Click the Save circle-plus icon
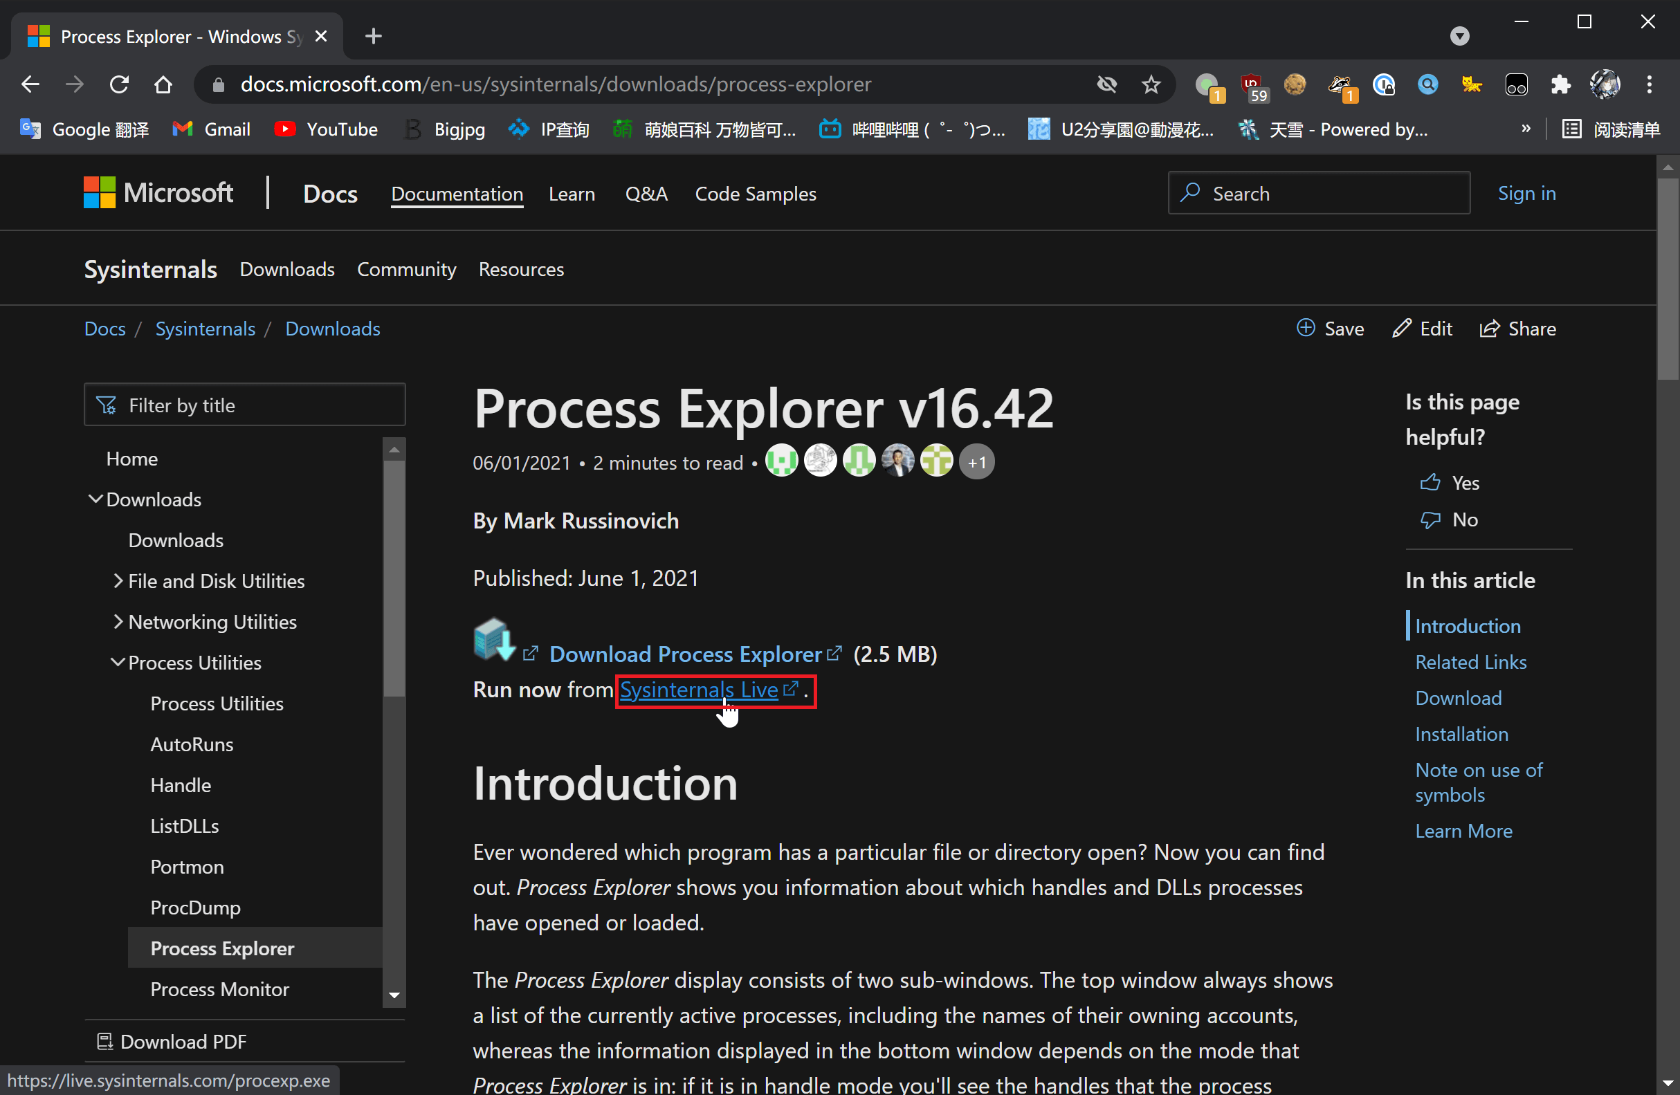The height and width of the screenshot is (1095, 1680). click(1305, 328)
